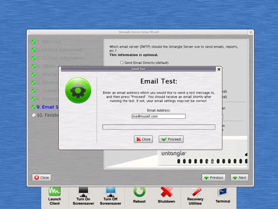Select wizard step 1. Welcome
This screenshot has height=209, width=278.
(49, 41)
